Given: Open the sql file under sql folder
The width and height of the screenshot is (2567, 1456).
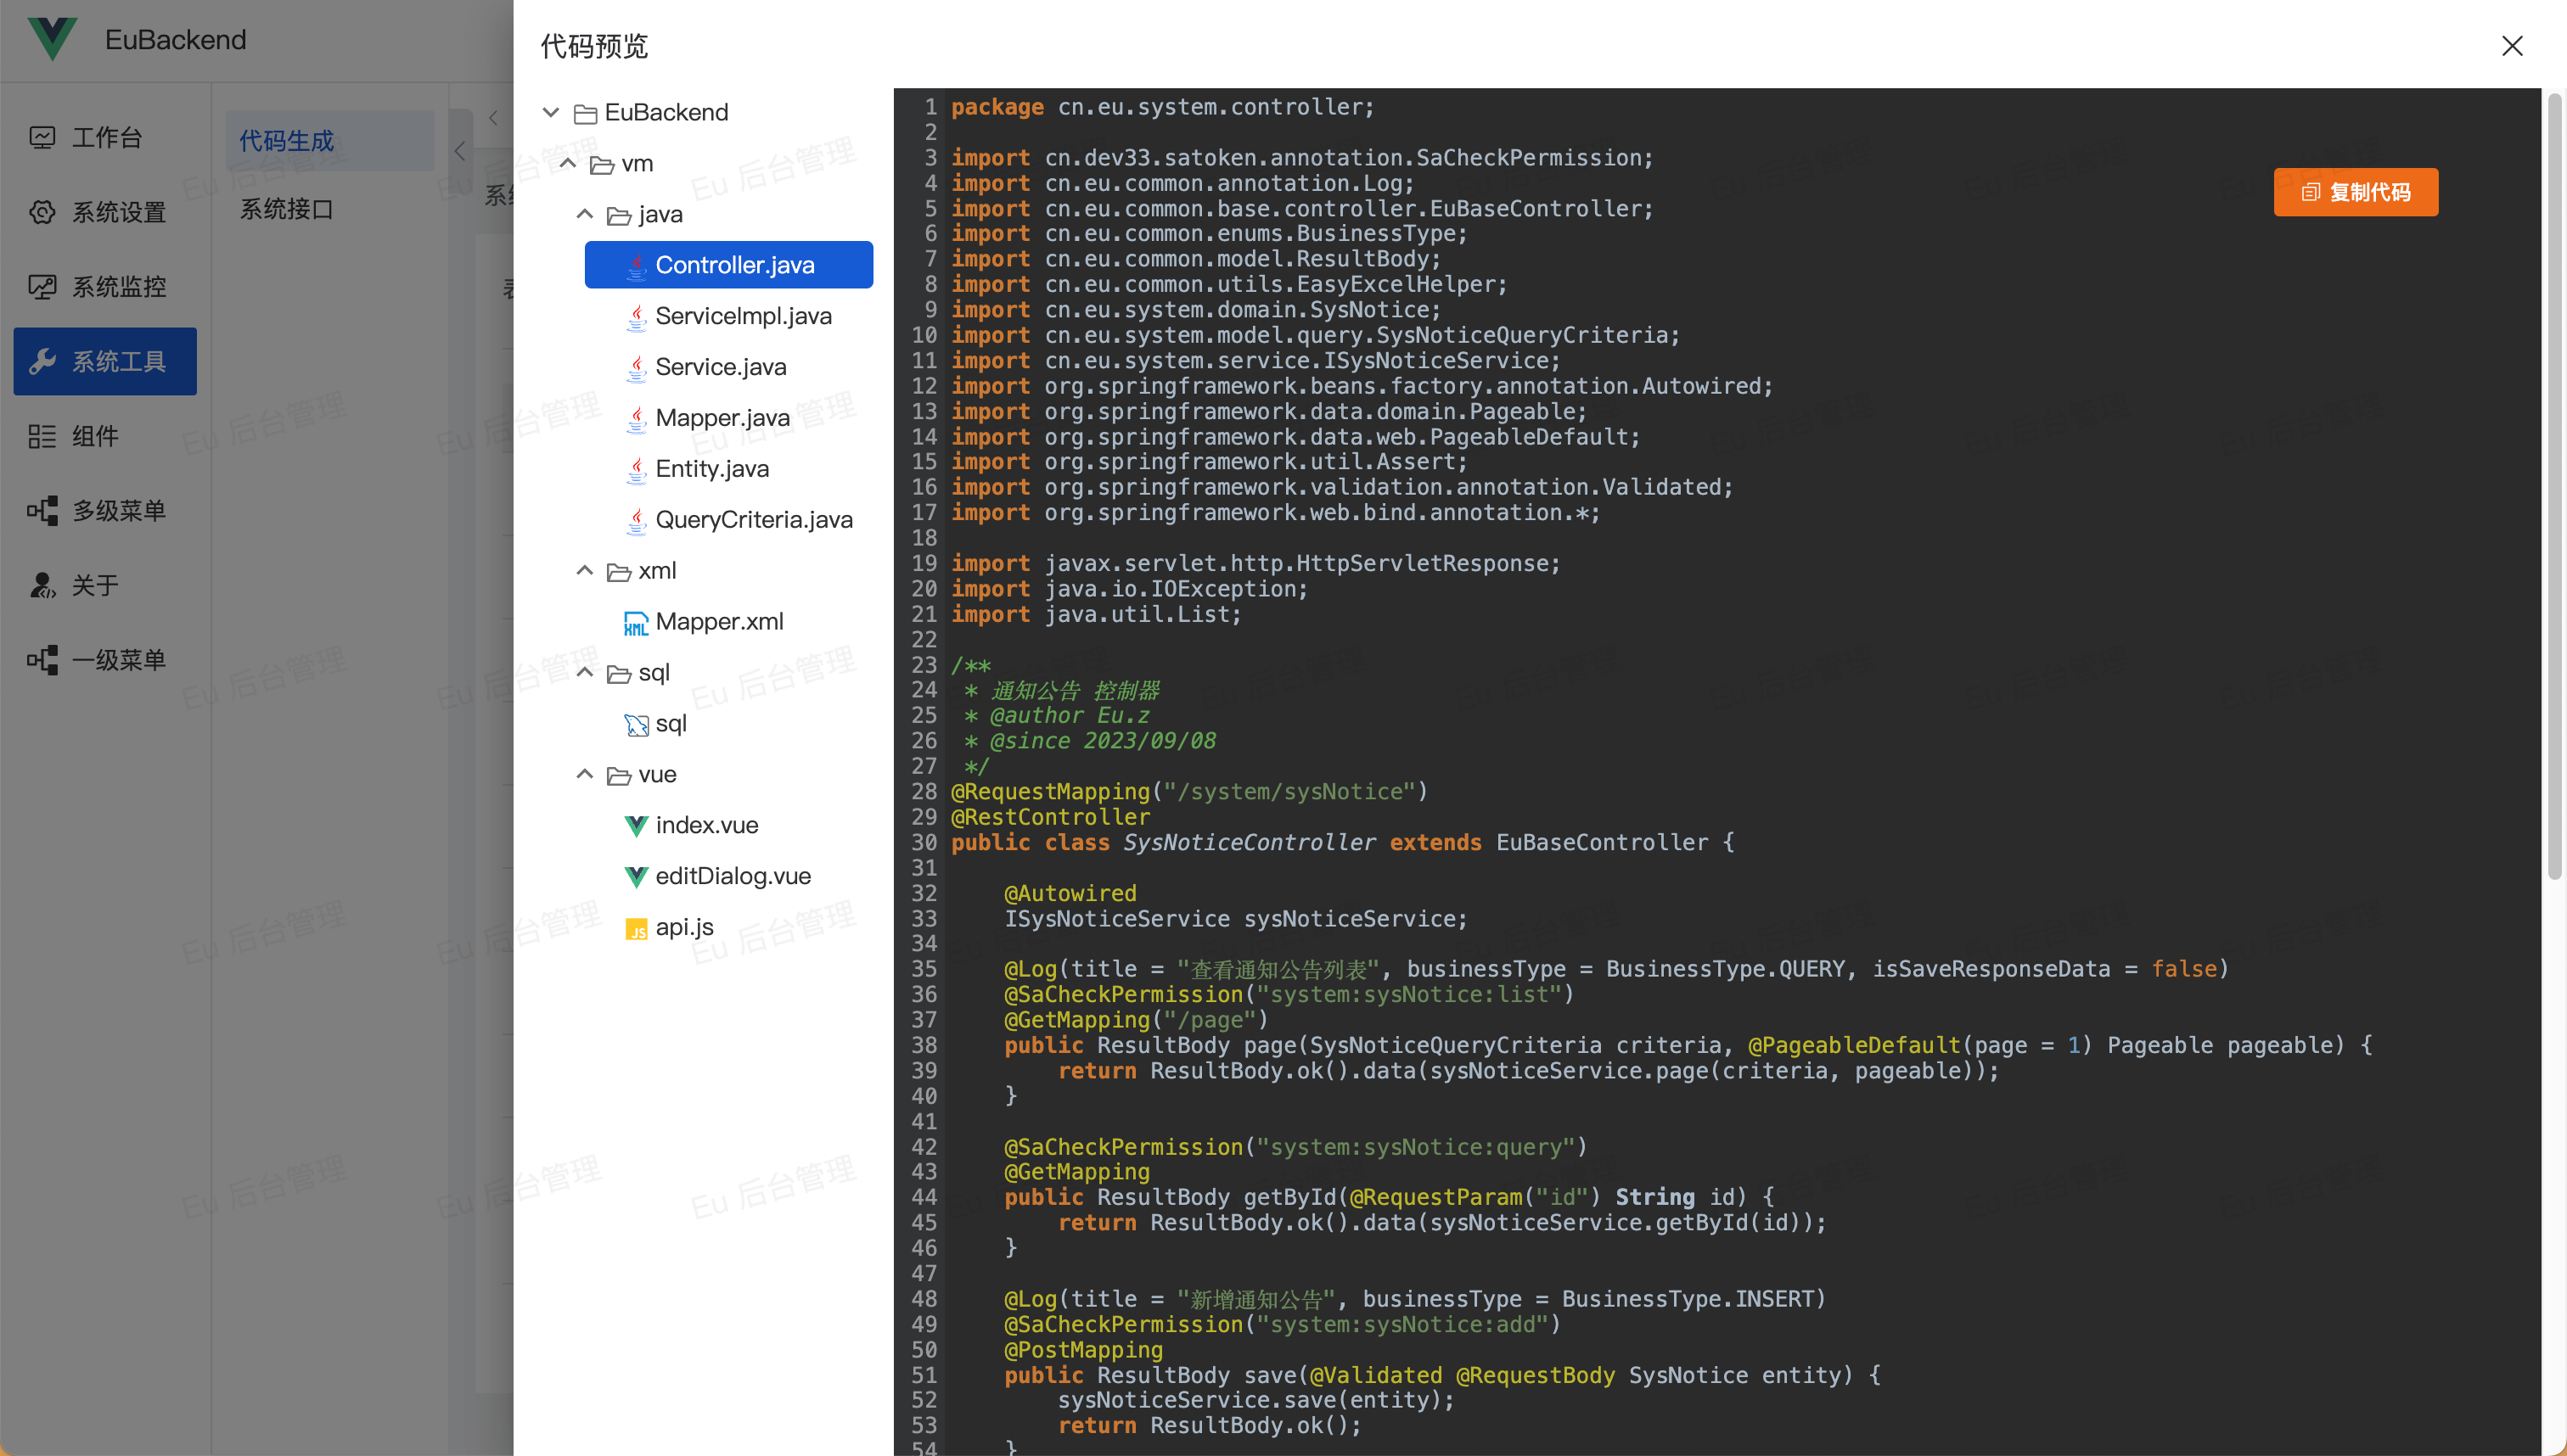Looking at the screenshot, I should pyautogui.click(x=671, y=724).
